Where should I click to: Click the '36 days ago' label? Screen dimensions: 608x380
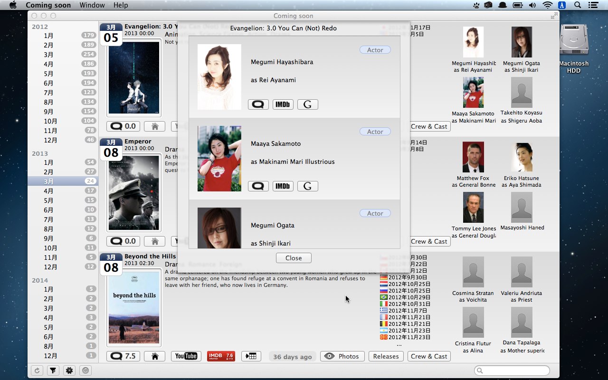(293, 357)
